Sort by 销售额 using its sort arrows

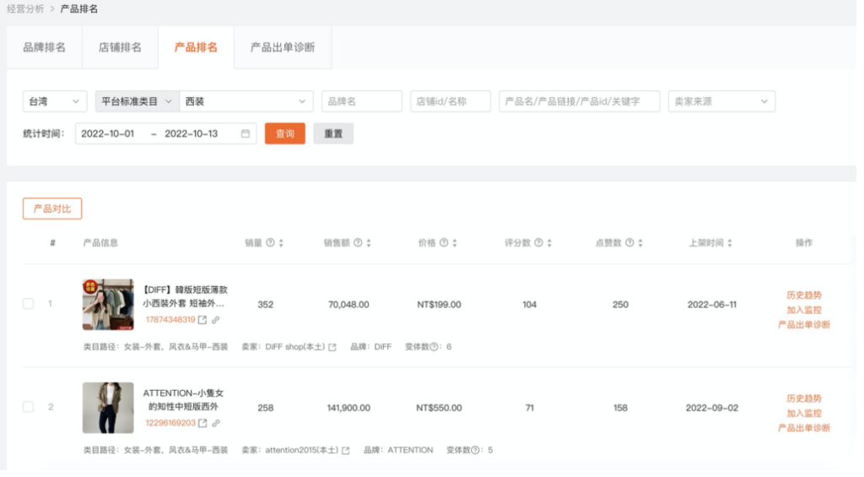(369, 243)
